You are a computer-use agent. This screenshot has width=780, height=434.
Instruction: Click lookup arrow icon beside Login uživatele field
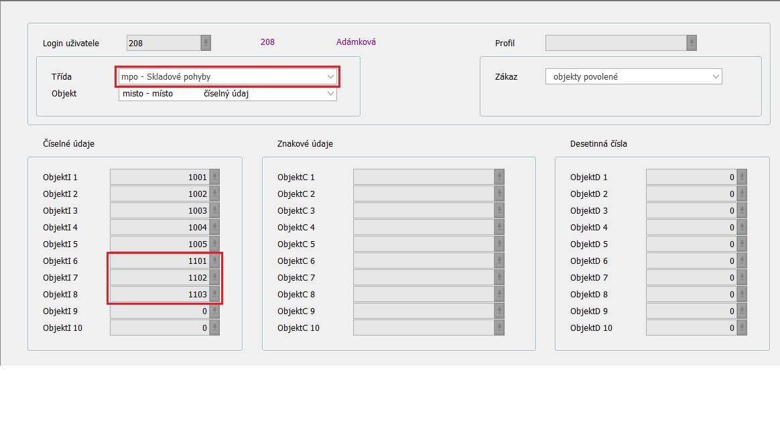[x=206, y=43]
